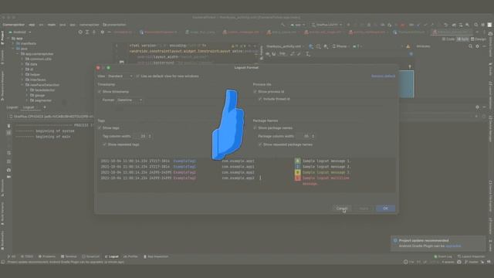Viewport: 494px width, 278px height.
Task: Click 'Sample logcat message 1.' preview line
Action: tap(327, 161)
